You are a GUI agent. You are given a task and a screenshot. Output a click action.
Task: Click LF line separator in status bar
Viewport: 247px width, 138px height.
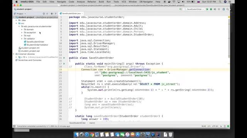click(209, 126)
